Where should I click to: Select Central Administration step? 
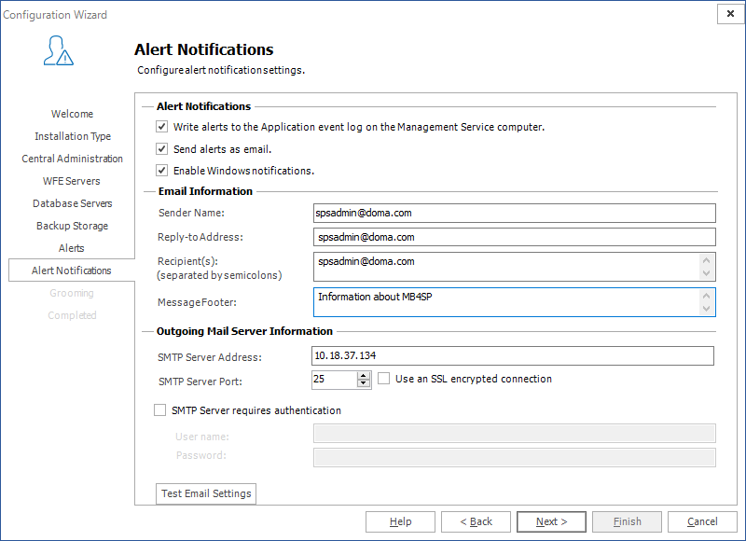[73, 159]
